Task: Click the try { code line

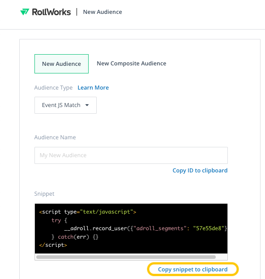Action: tap(59, 220)
